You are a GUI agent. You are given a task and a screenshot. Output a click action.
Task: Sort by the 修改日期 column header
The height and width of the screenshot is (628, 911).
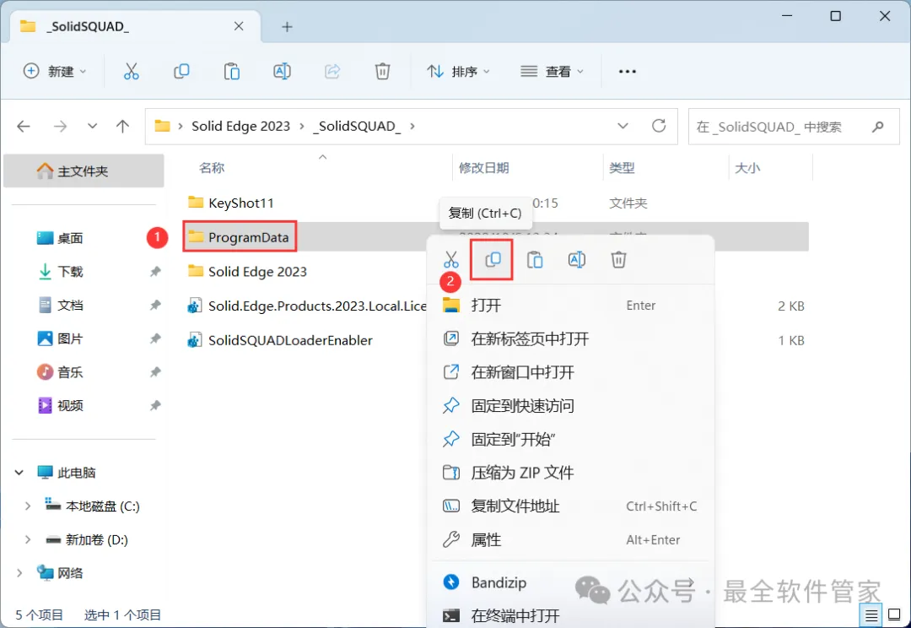484,168
